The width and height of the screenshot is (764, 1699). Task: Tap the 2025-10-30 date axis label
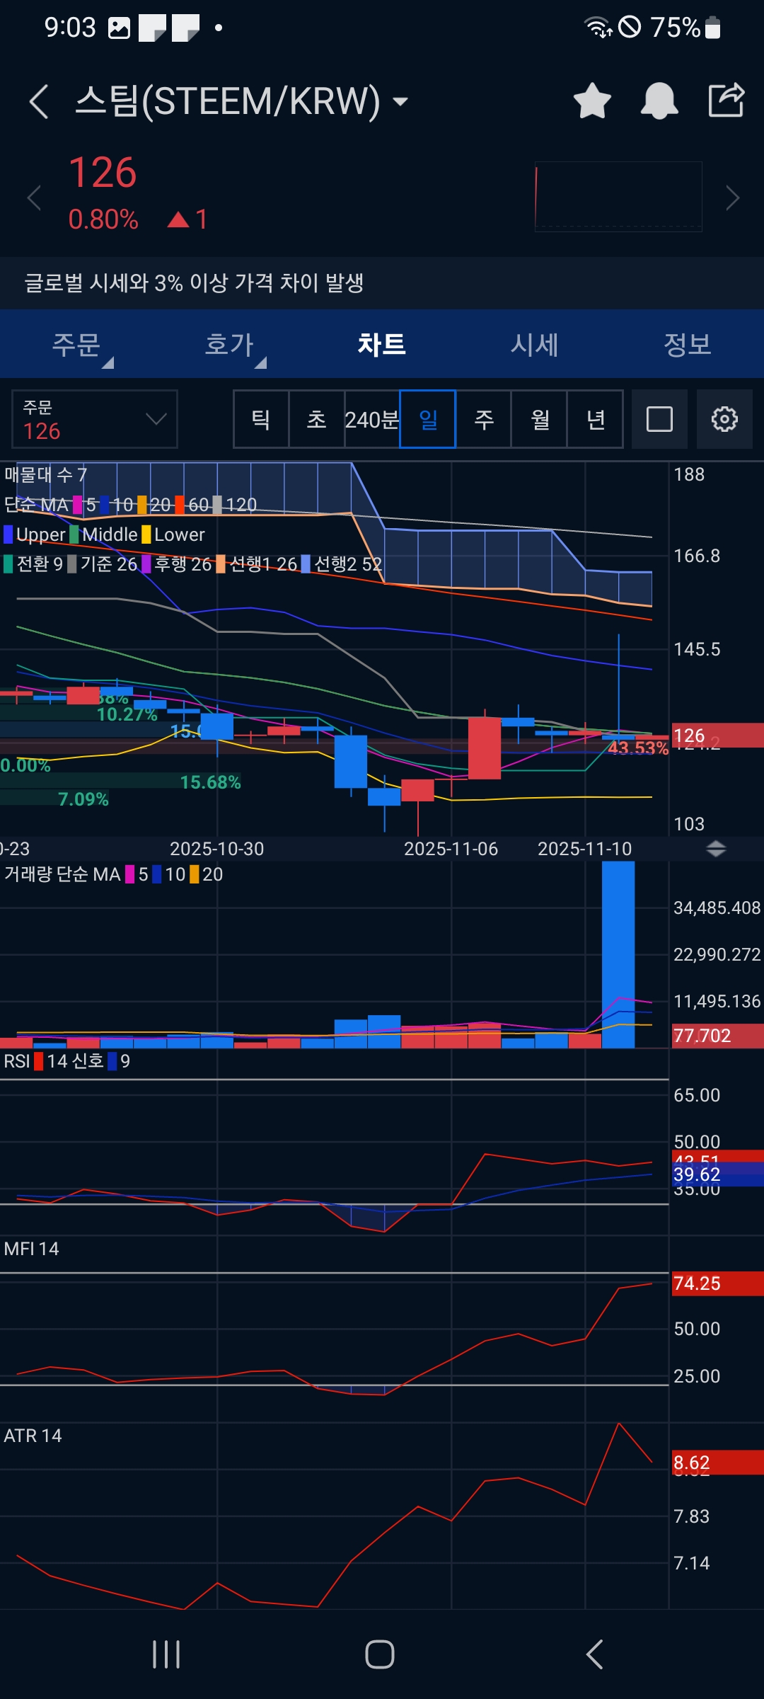216,849
